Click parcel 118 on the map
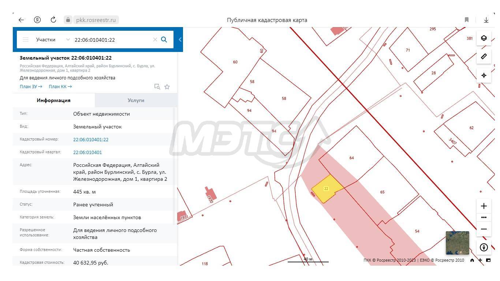Screen dimensions: 500x281 click(x=205, y=263)
